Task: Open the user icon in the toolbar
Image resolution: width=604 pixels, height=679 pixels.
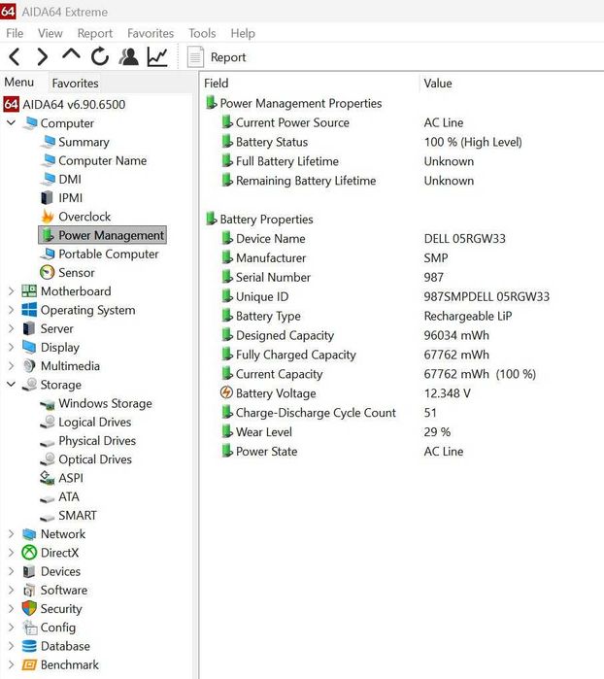Action: [128, 56]
